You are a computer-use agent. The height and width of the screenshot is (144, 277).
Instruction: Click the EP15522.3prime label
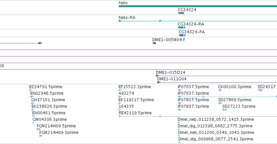(135, 87)
